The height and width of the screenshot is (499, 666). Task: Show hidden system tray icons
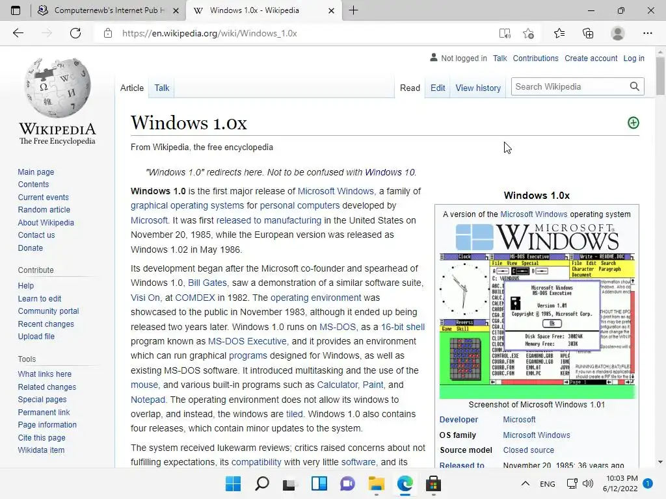[526, 483]
